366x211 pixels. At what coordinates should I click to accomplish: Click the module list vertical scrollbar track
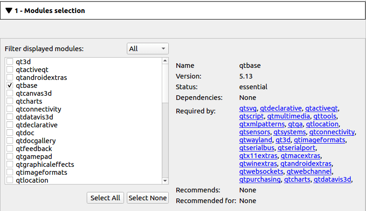tap(165, 139)
